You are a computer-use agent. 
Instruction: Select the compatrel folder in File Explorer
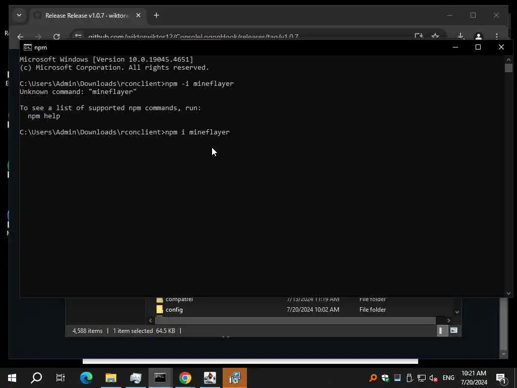point(179,300)
